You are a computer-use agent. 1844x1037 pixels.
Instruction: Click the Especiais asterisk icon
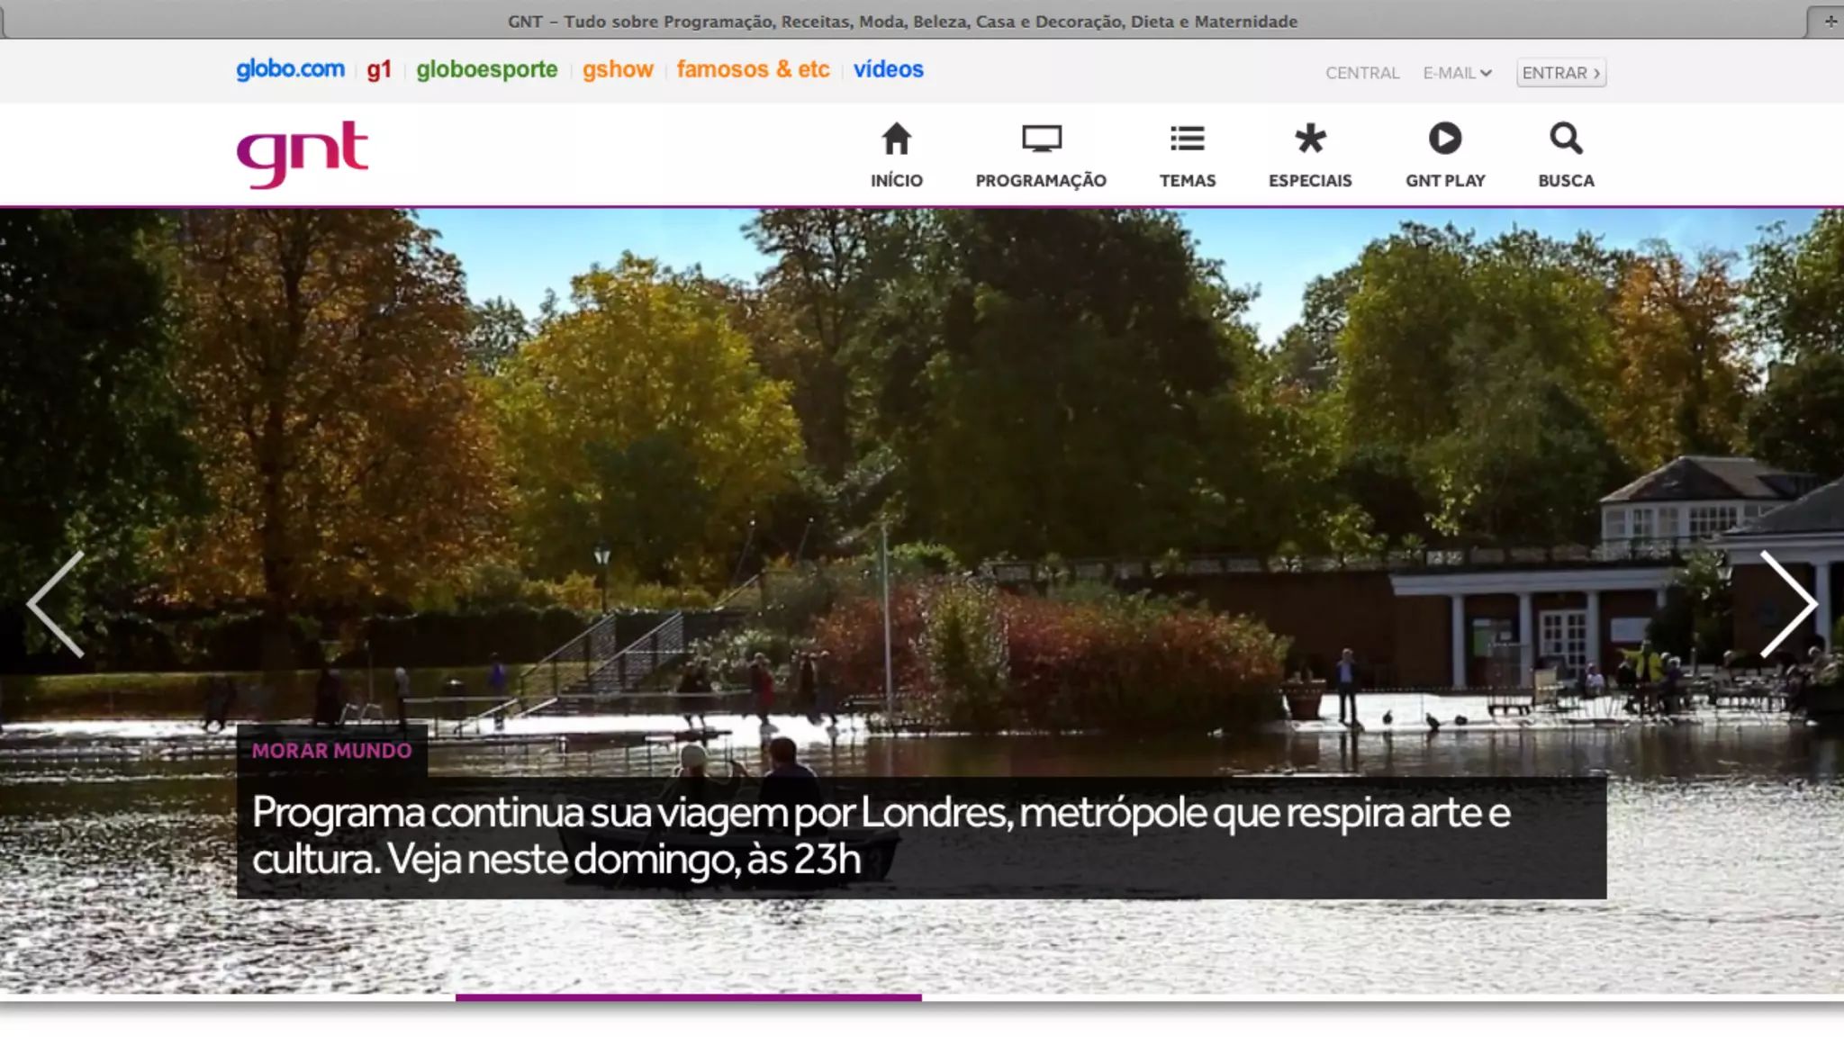click(x=1310, y=140)
